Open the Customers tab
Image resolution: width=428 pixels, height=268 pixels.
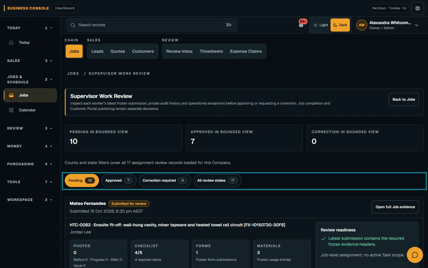[143, 51]
